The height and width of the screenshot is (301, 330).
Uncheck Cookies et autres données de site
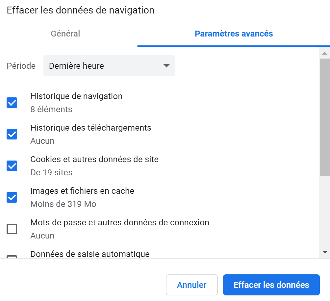pyautogui.click(x=12, y=166)
